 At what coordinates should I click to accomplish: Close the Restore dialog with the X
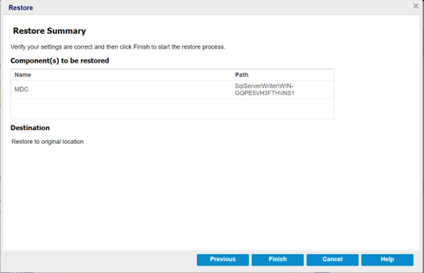tap(415, 6)
